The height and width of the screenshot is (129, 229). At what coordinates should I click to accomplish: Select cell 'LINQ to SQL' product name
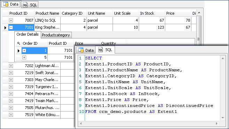[47, 20]
